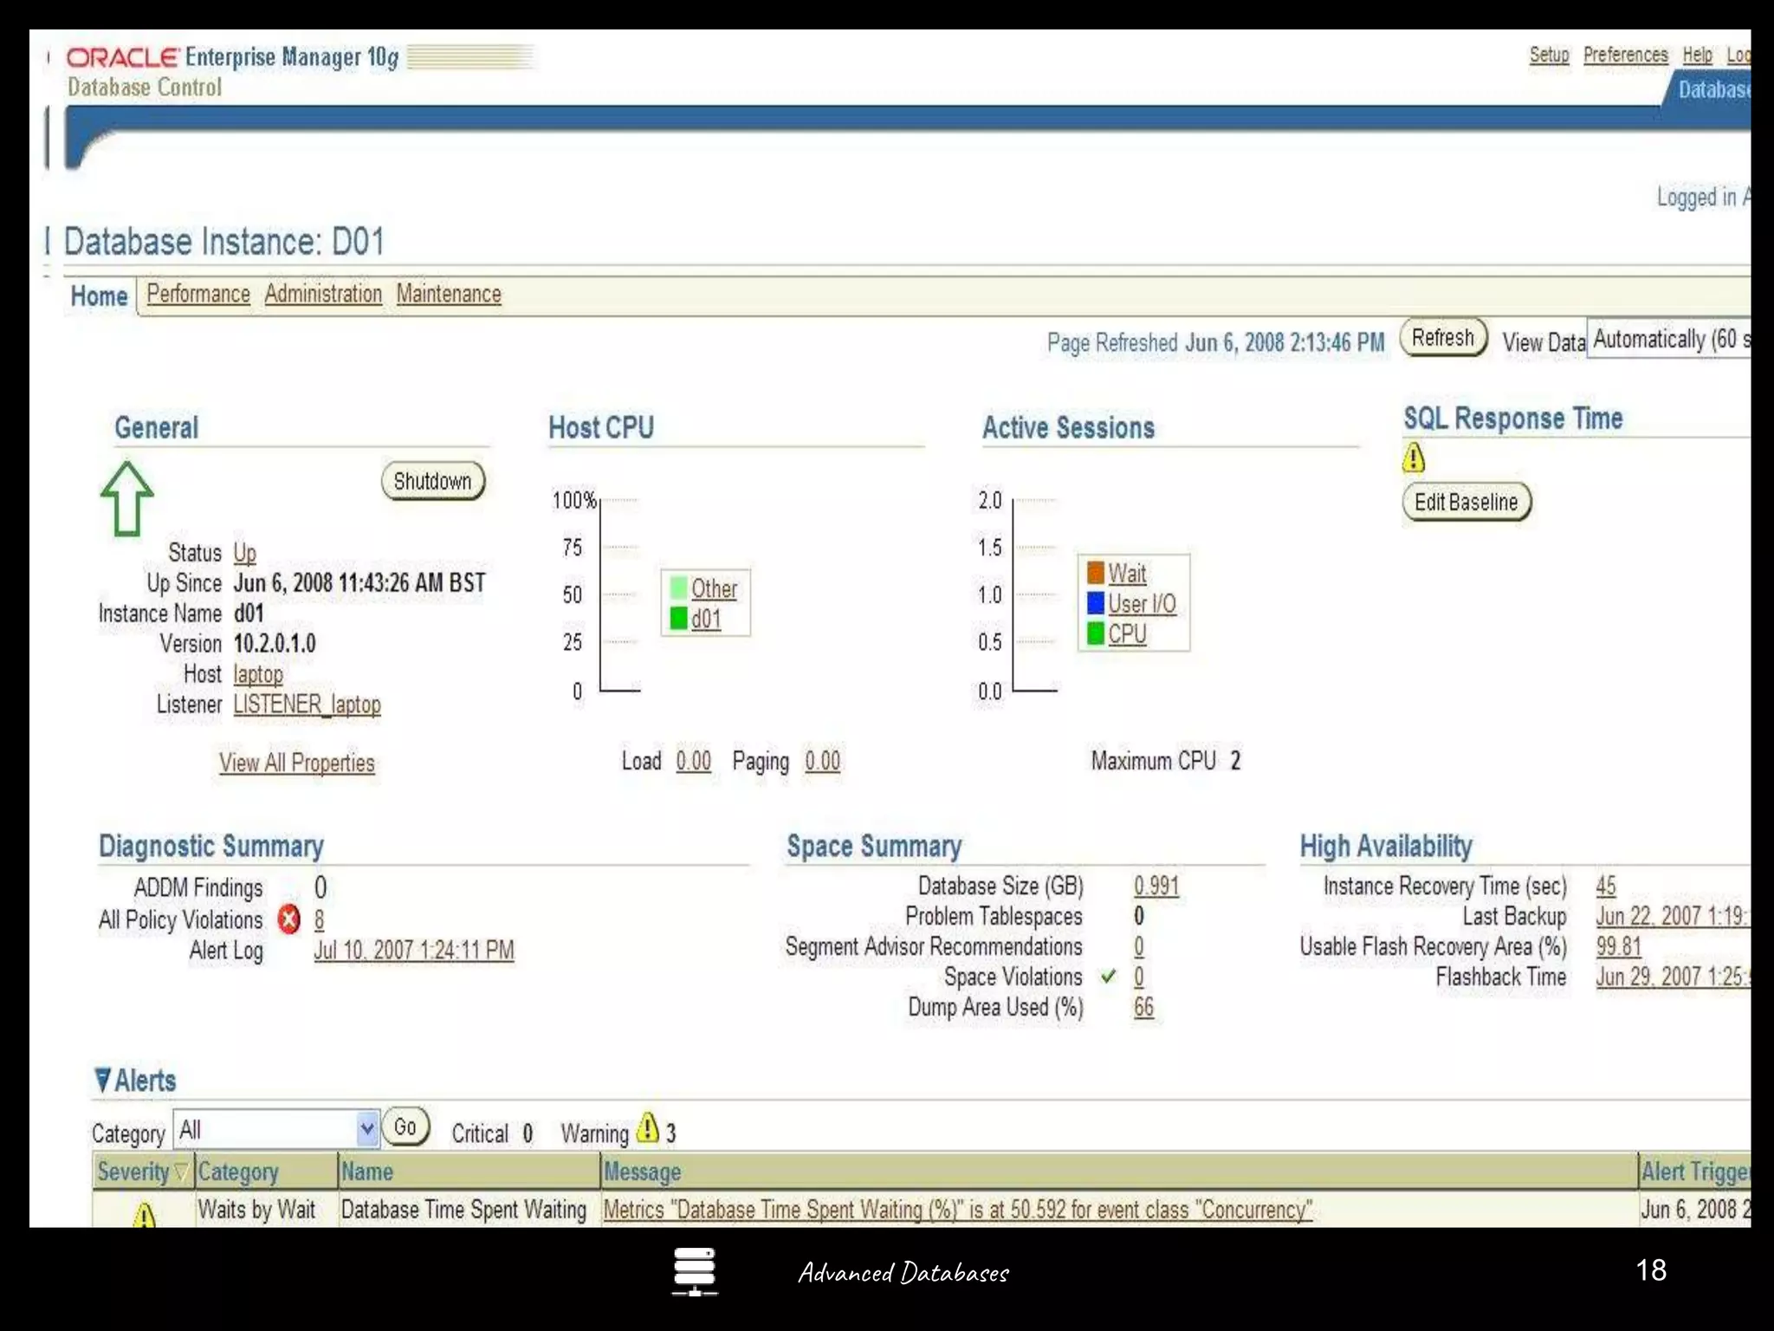Switch to the Administration tab
The height and width of the screenshot is (1331, 1774).
(x=323, y=294)
